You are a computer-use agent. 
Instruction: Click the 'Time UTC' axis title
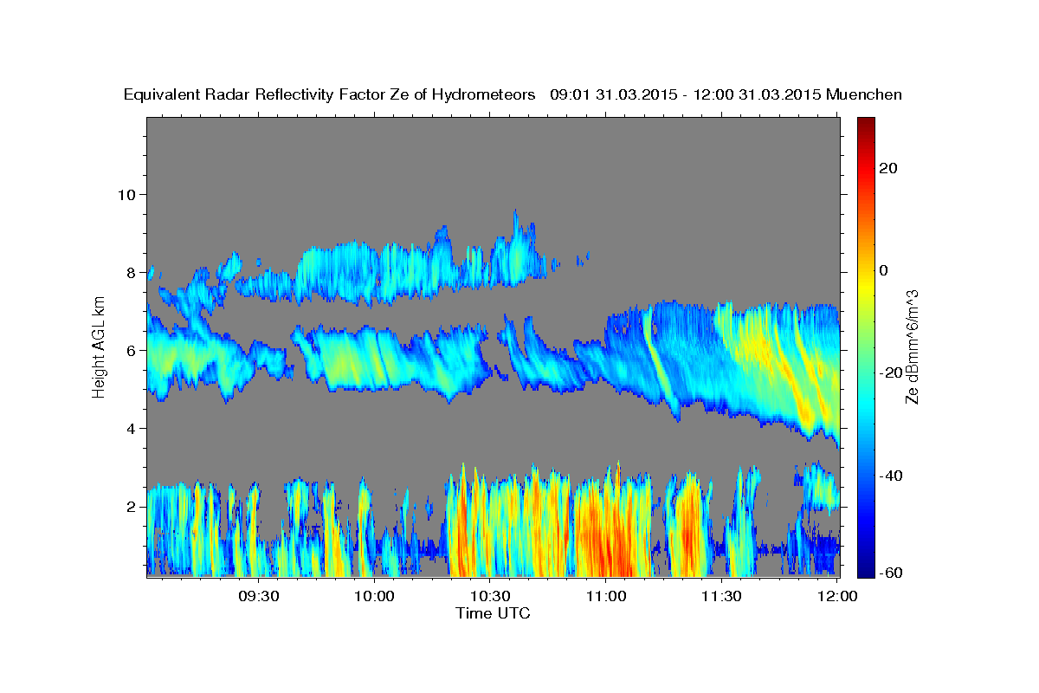pyautogui.click(x=493, y=613)
